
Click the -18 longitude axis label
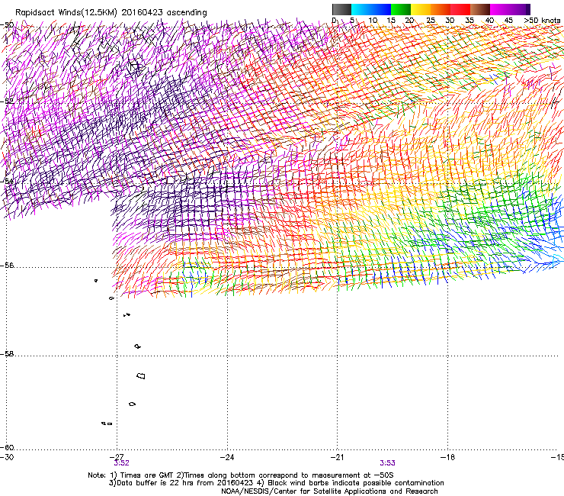pyautogui.click(x=447, y=457)
